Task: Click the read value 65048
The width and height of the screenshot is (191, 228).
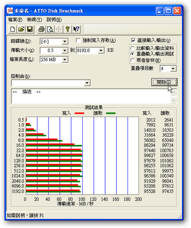Action: pyautogui.click(x=168, y=140)
